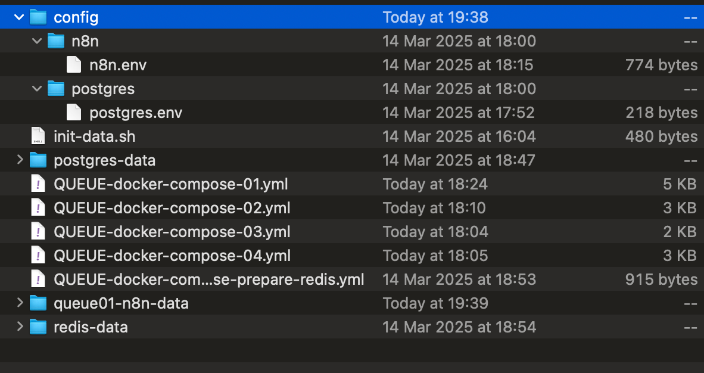Expand the postgres-data folder
The image size is (704, 373).
tap(19, 160)
